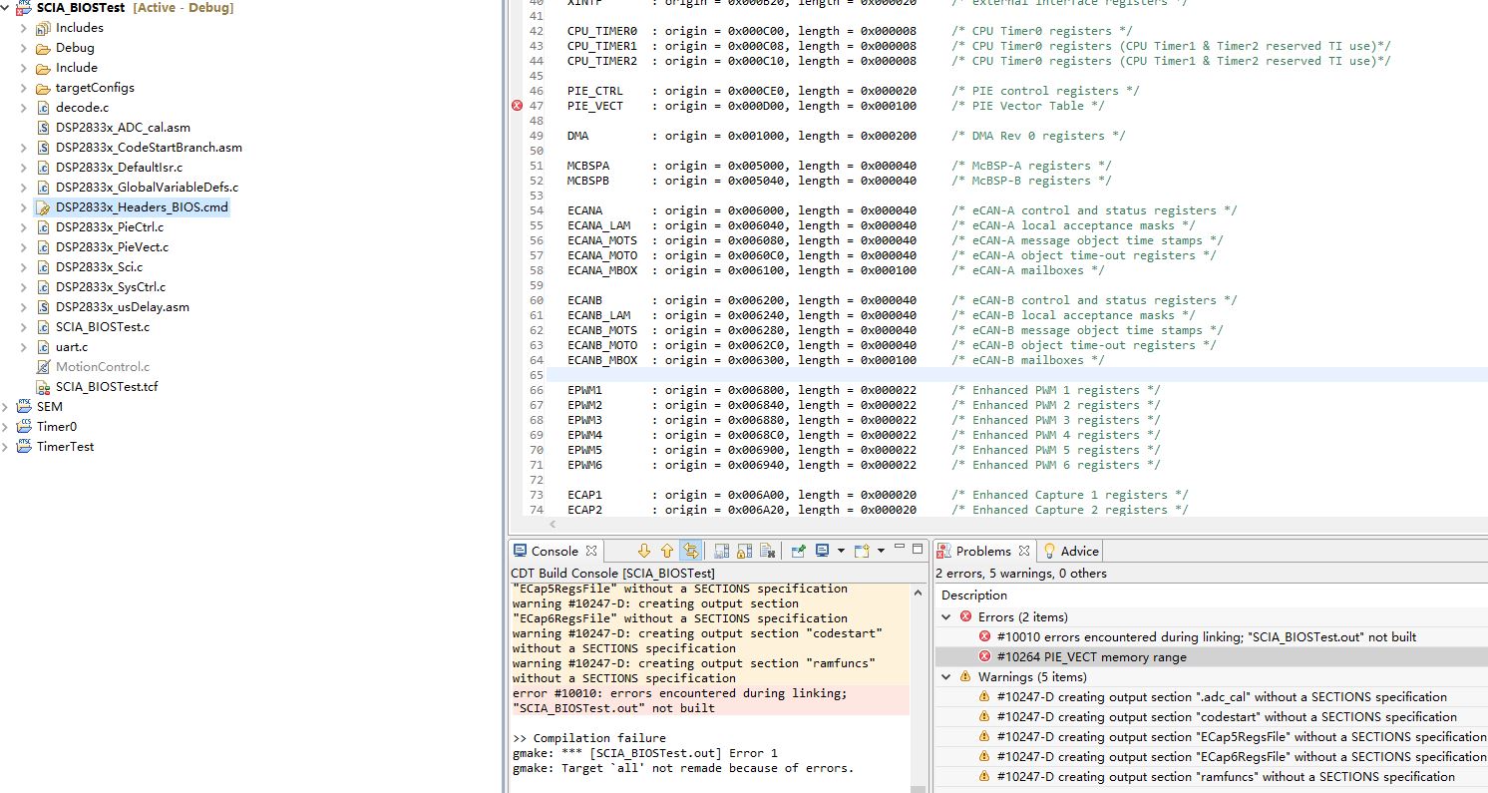The image size is (1488, 793).
Task: Click error icon of #10010 linking error
Action: click(984, 637)
